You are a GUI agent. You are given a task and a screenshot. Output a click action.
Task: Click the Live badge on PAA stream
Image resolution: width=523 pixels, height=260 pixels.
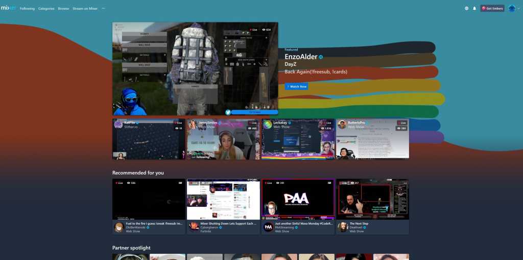click(x=268, y=183)
